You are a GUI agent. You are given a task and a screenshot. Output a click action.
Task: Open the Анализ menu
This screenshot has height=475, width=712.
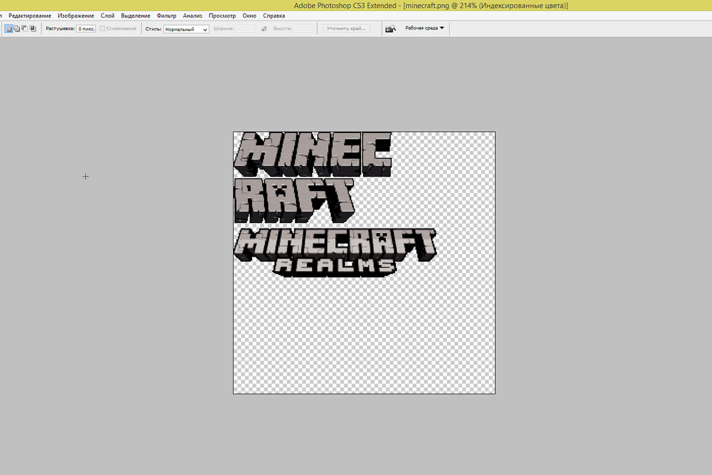[192, 15]
